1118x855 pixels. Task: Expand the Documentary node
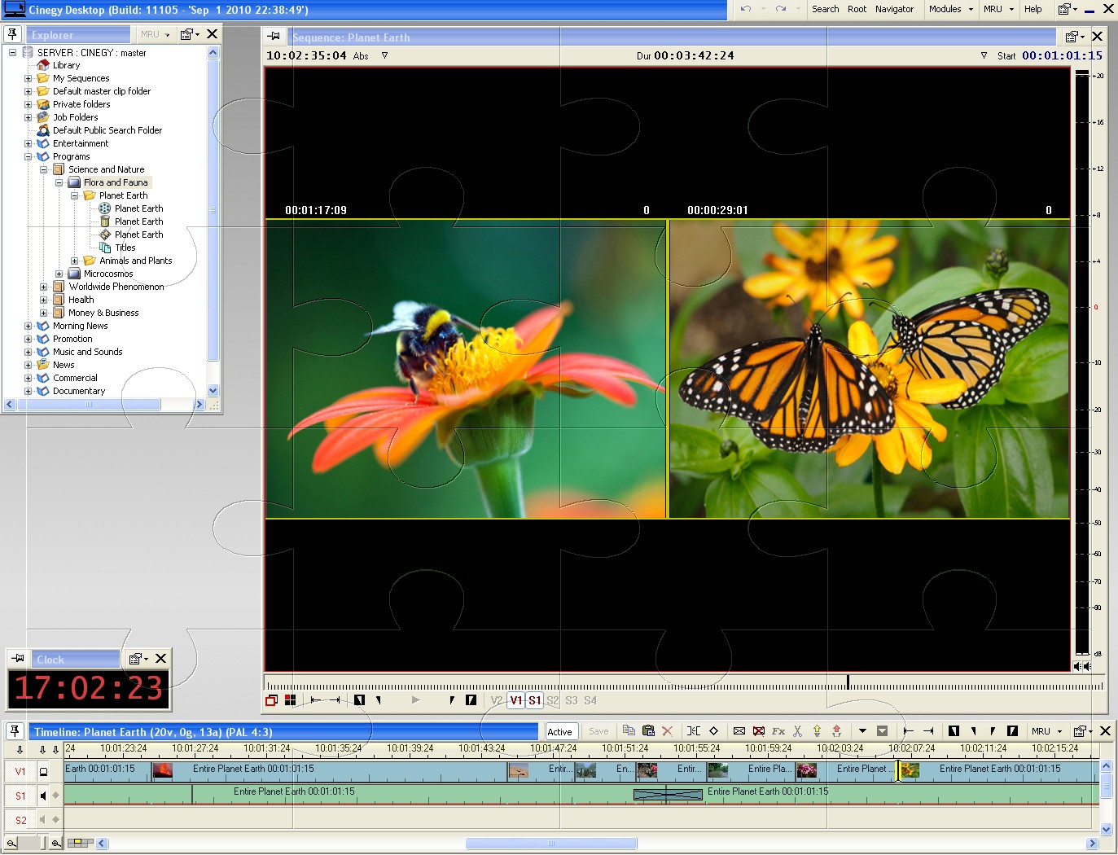coord(28,391)
